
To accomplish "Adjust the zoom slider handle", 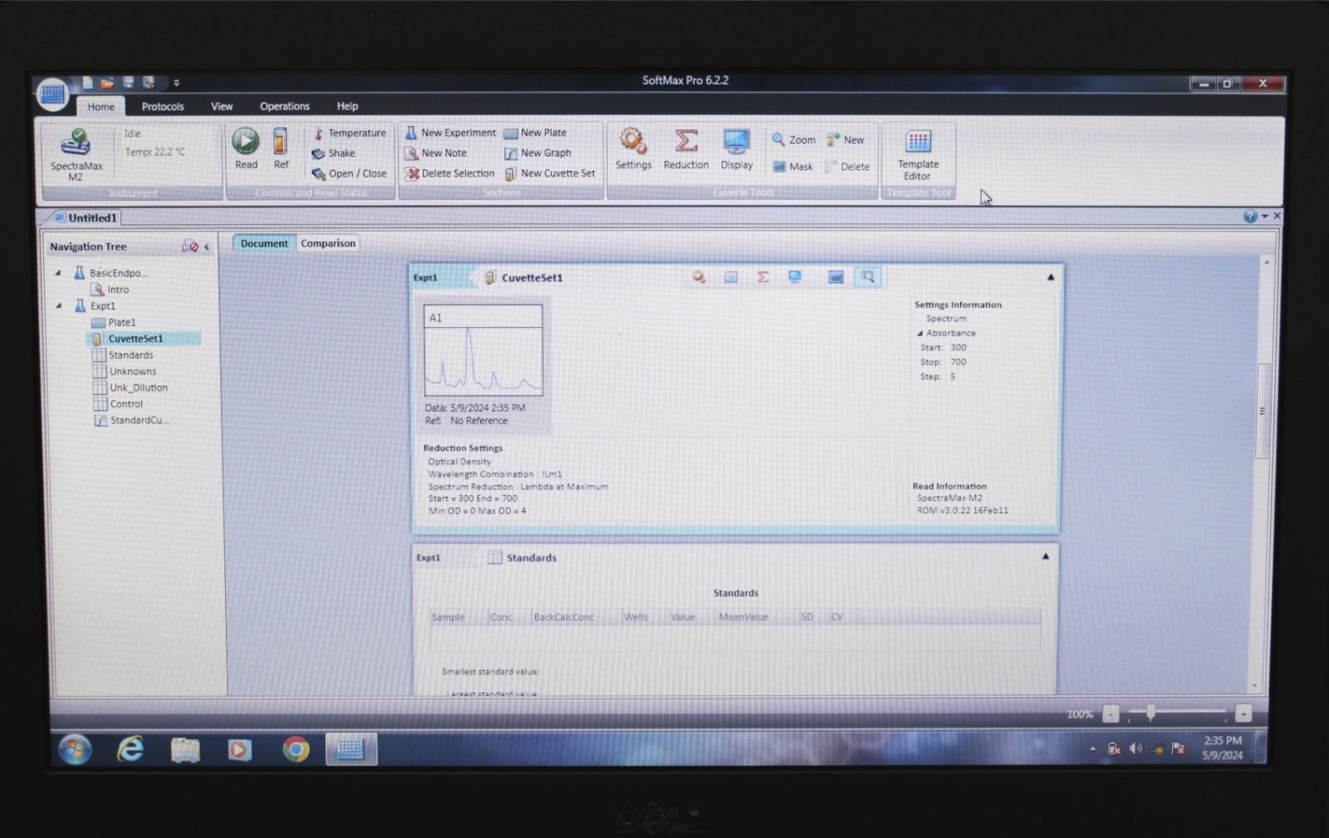I will pyautogui.click(x=1150, y=713).
